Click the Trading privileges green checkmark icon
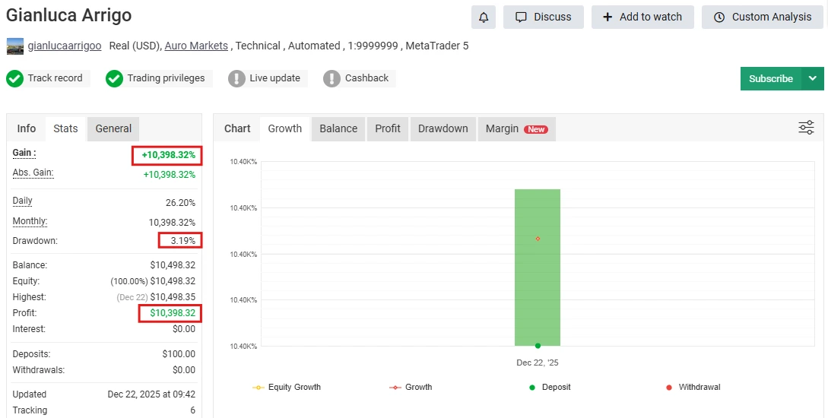Screen dimensions: 828x418 [x=114, y=78]
